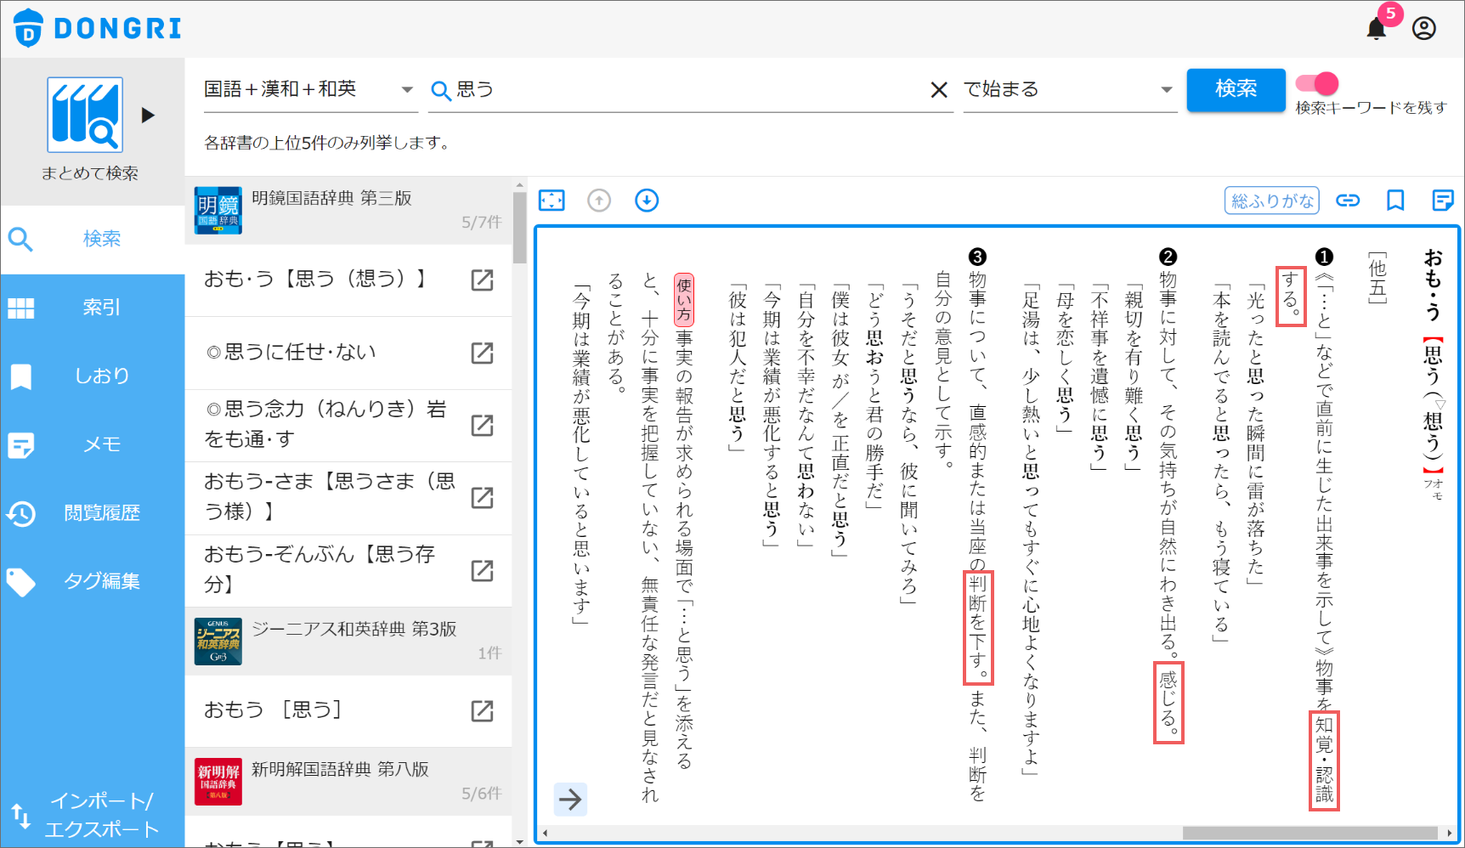The height and width of the screenshot is (848, 1465).
Task: Select the ジーニアス和英辞典 第3版 header
Action: [x=348, y=642]
